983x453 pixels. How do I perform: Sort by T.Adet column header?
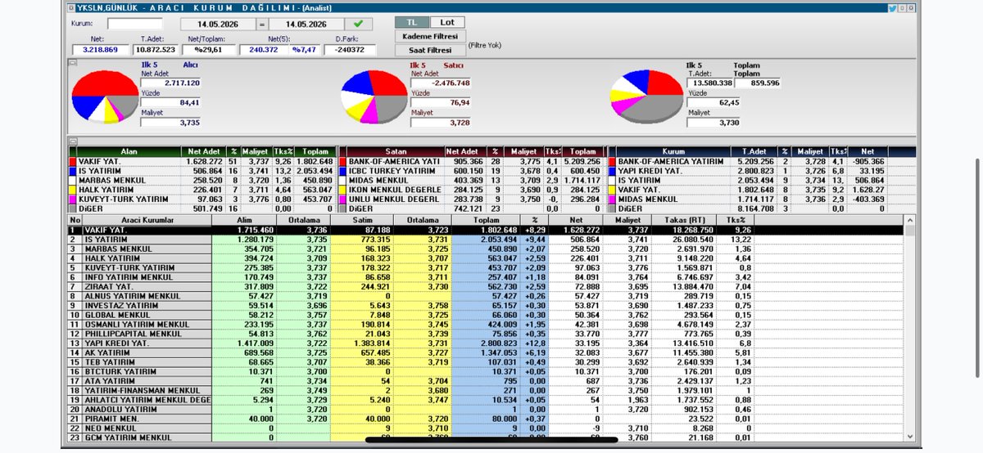click(x=754, y=152)
